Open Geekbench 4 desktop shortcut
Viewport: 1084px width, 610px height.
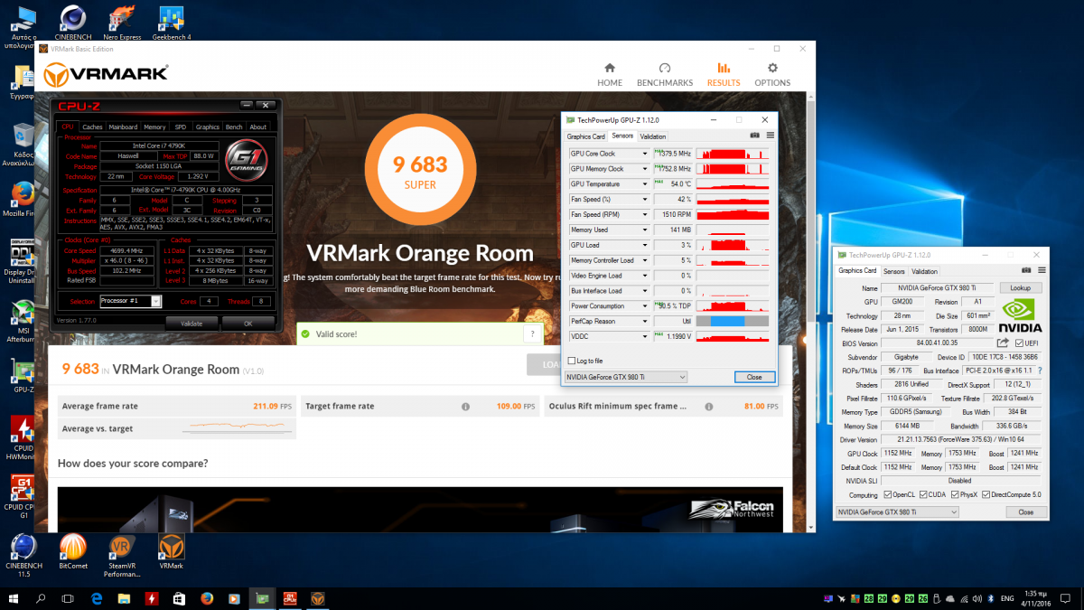tap(172, 22)
